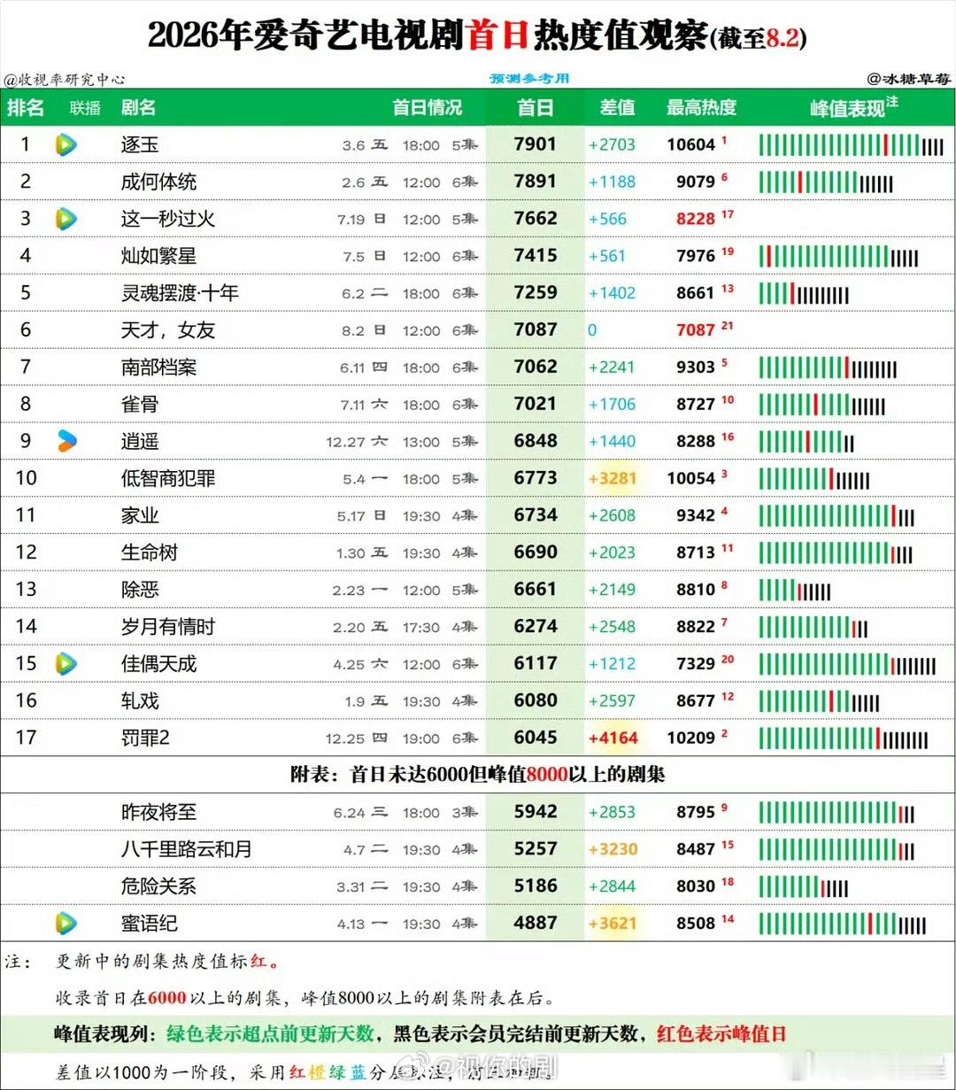Click the show title 轧戏
This screenshot has height=1090, width=956.
coord(140,700)
